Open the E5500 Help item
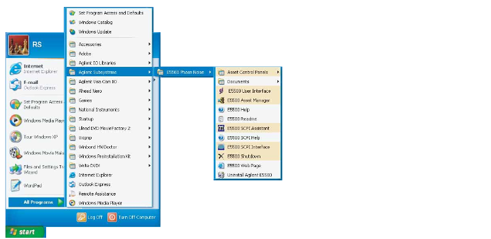The width and height of the screenshot is (491, 239). 248,110
